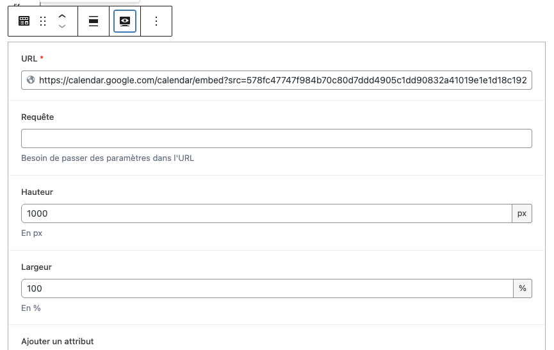Click the 'Besoin de passer des paramètres' hint
Viewport: 554px width, 350px height.
[x=108, y=158]
